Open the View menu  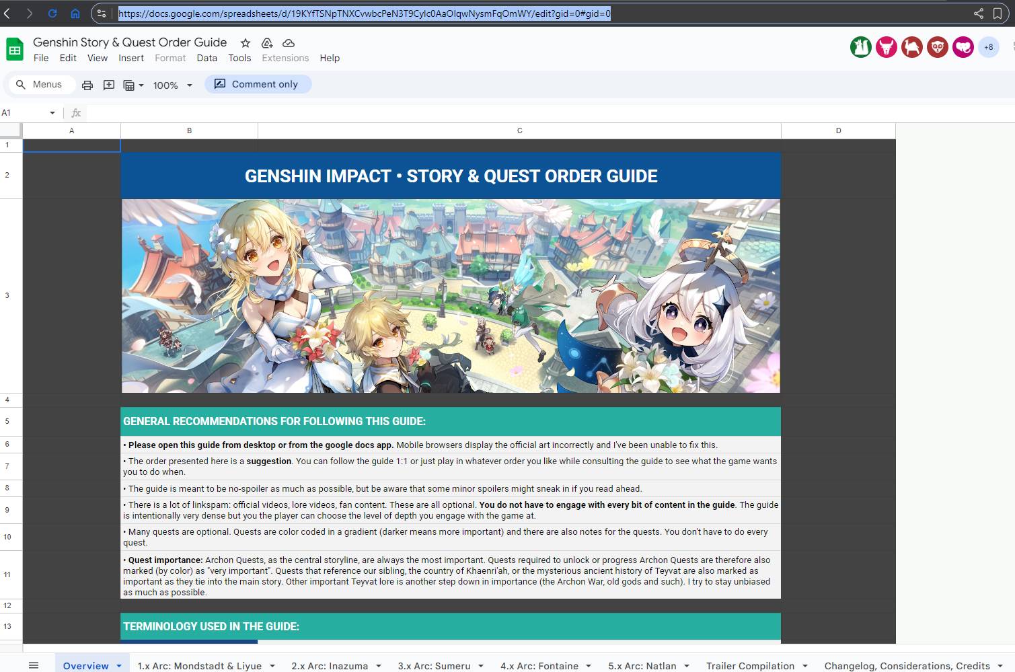(x=98, y=58)
